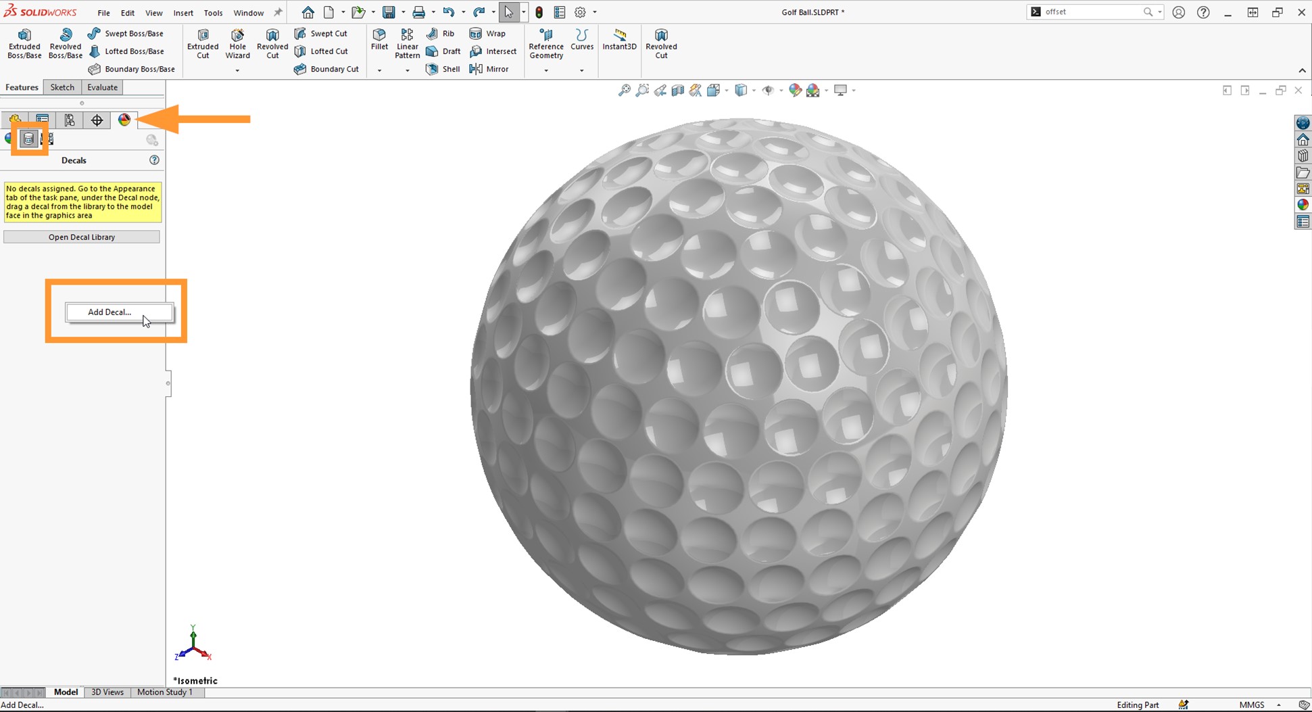Open the Appearances task pane tab
This screenshot has height=712, width=1312.
(x=1303, y=204)
